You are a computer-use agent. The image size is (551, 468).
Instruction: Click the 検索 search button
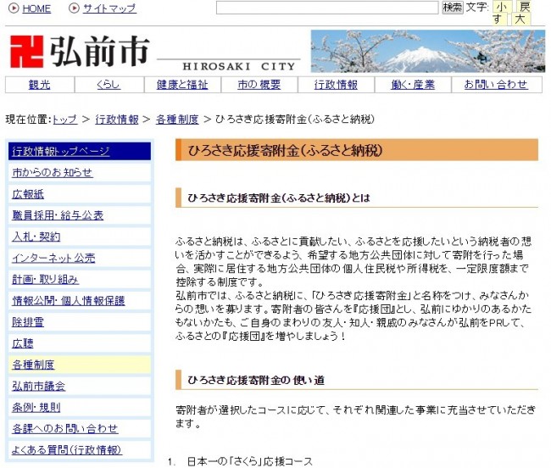453,8
